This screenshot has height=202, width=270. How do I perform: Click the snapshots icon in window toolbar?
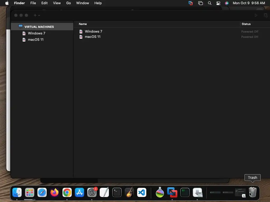coord(266,15)
